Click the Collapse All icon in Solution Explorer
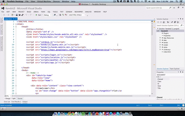185x116 pixels. (x=175, y=22)
